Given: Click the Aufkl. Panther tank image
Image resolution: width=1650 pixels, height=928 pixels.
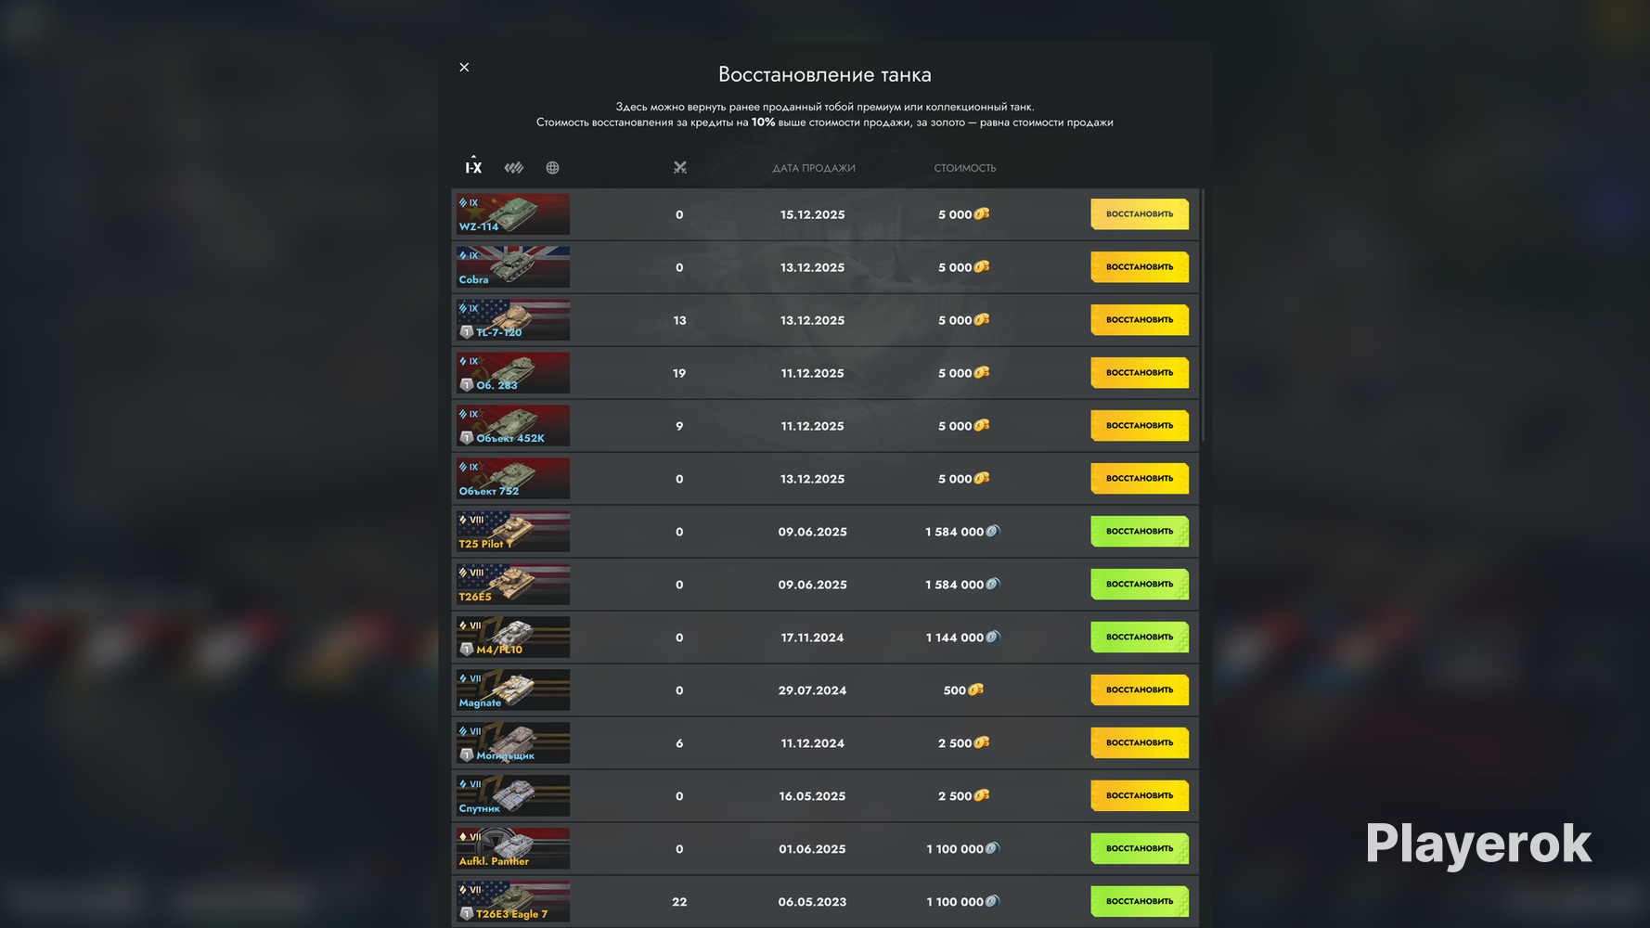Looking at the screenshot, I should (x=512, y=849).
